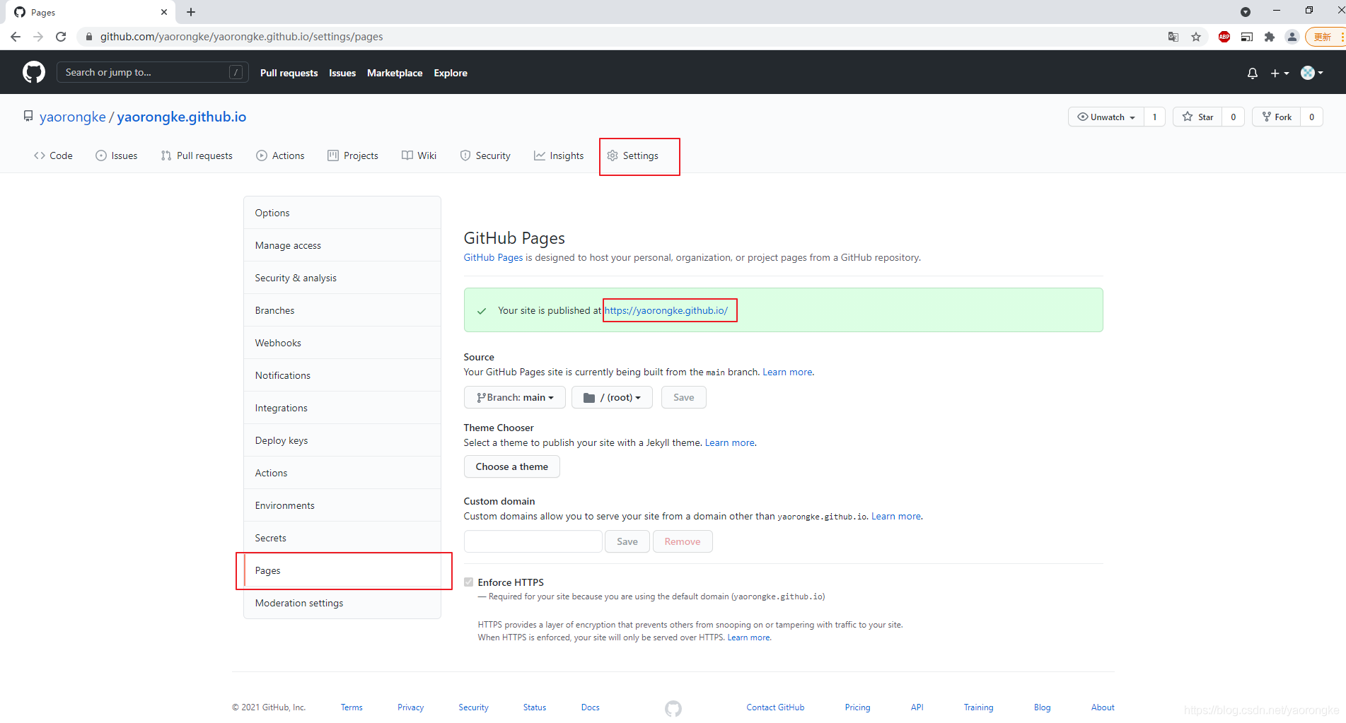
Task: Click the AdBlock Plus extension icon
Action: point(1224,37)
